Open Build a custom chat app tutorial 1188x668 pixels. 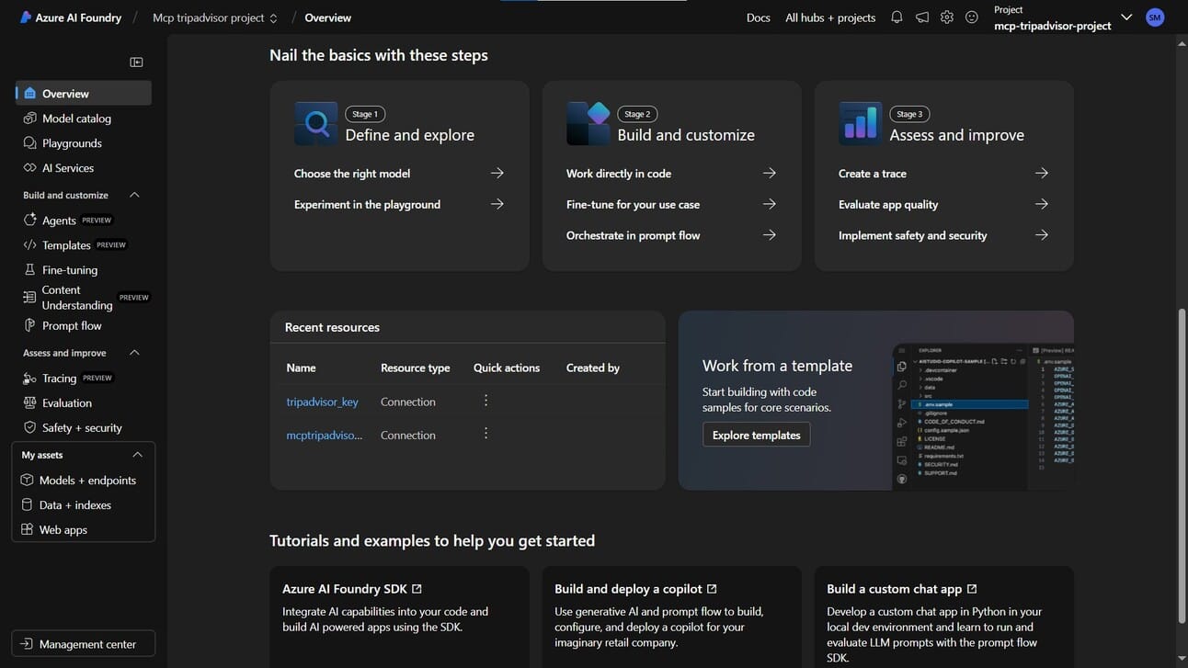click(x=943, y=617)
